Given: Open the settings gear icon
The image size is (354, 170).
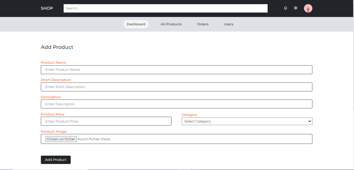Looking at the screenshot, I should click(x=295, y=8).
